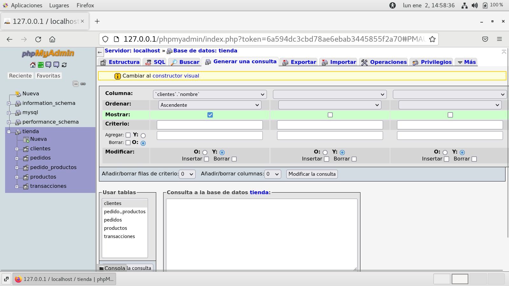The height and width of the screenshot is (286, 509).
Task: Open the Columna dropdown showing clientes.nombre
Action: coord(210,94)
